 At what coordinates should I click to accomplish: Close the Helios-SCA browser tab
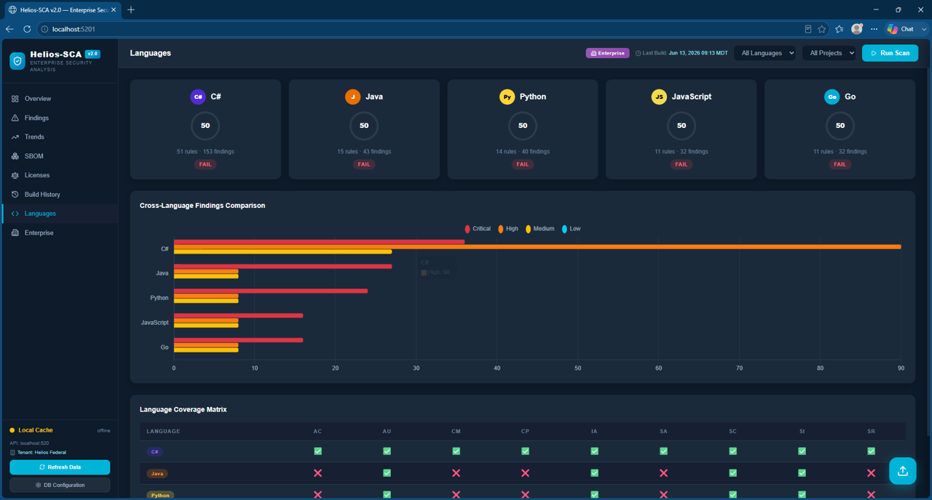point(114,9)
